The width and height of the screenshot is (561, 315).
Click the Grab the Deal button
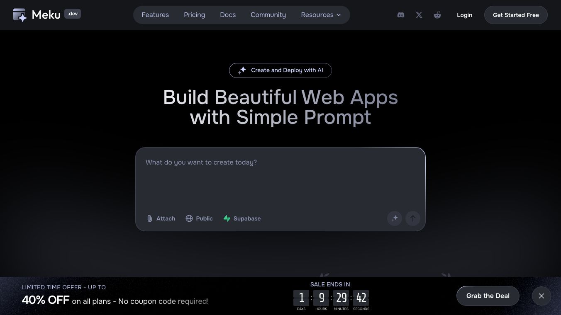coord(488,296)
